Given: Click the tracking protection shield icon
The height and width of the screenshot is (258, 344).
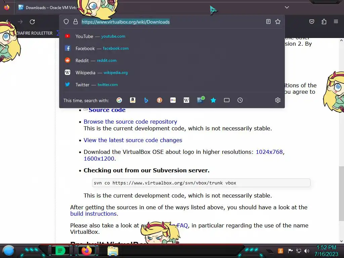Looking at the screenshot, I should click(x=66, y=22).
